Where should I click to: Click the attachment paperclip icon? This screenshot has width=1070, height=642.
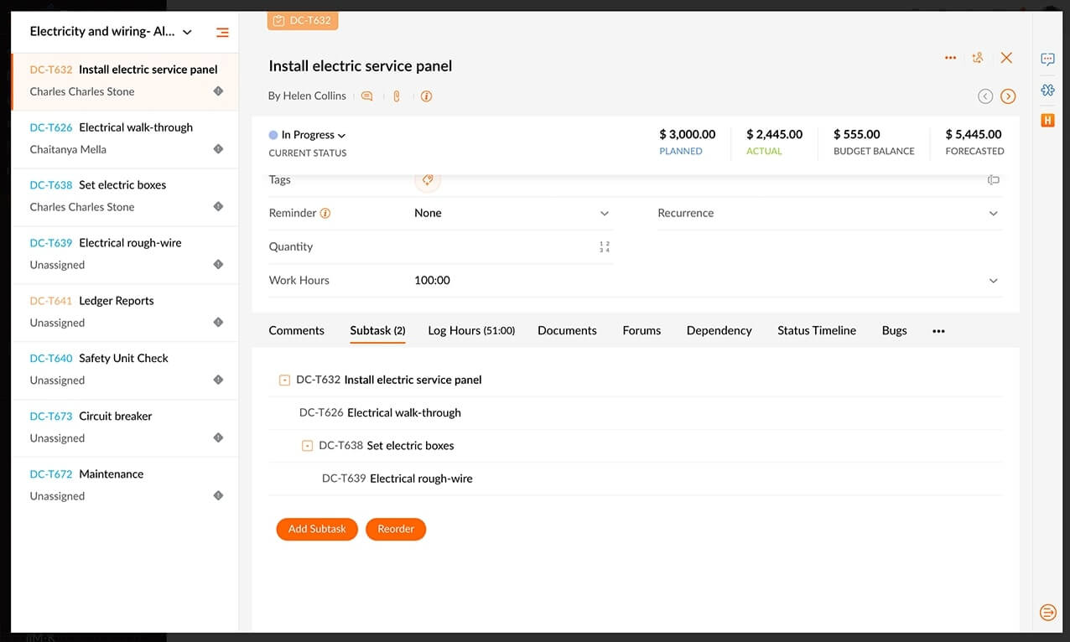[397, 96]
